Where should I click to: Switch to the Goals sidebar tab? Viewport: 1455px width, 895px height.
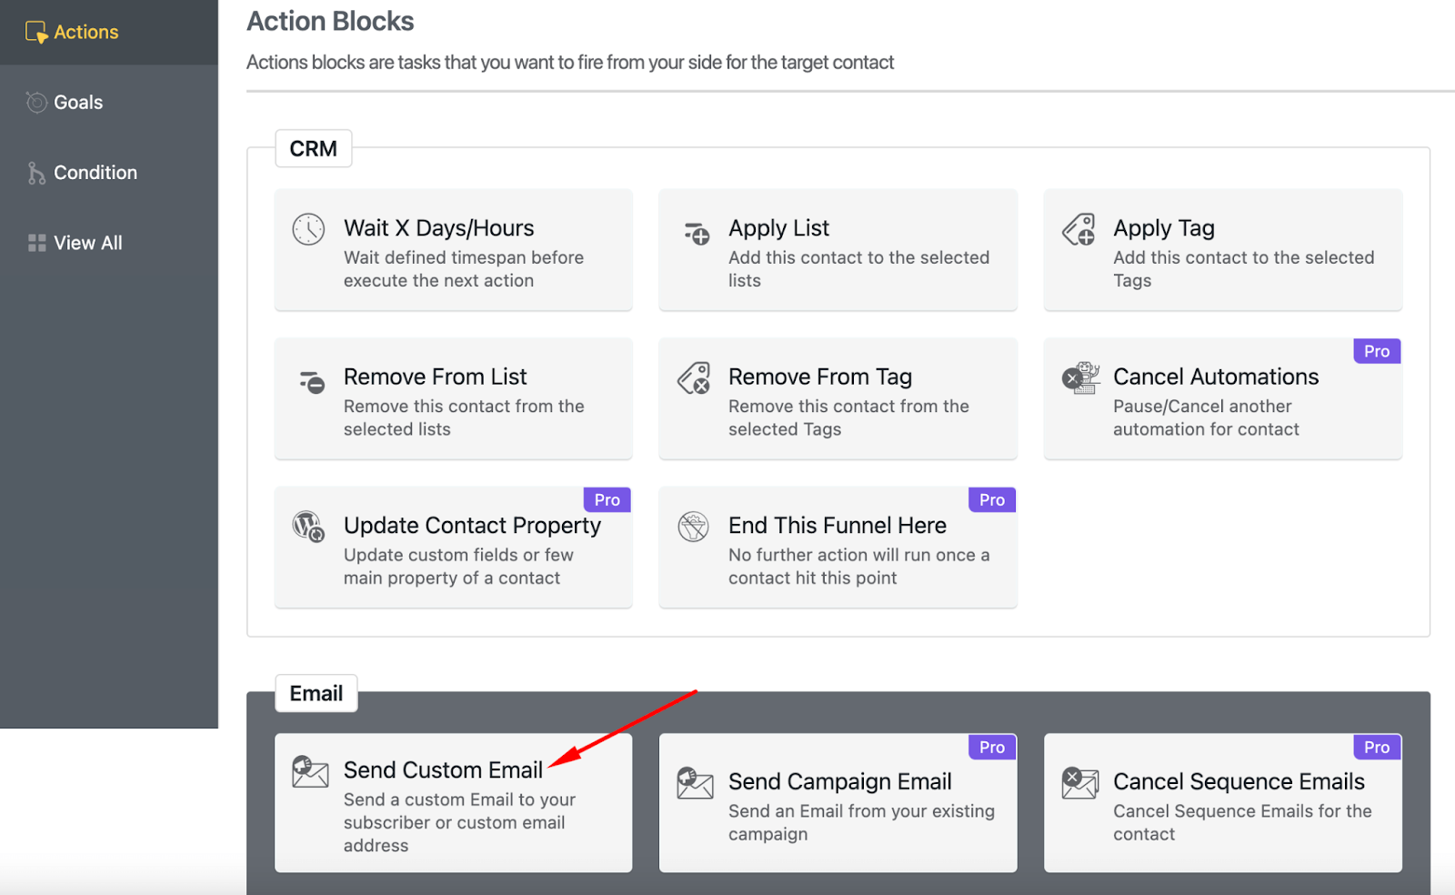(78, 103)
